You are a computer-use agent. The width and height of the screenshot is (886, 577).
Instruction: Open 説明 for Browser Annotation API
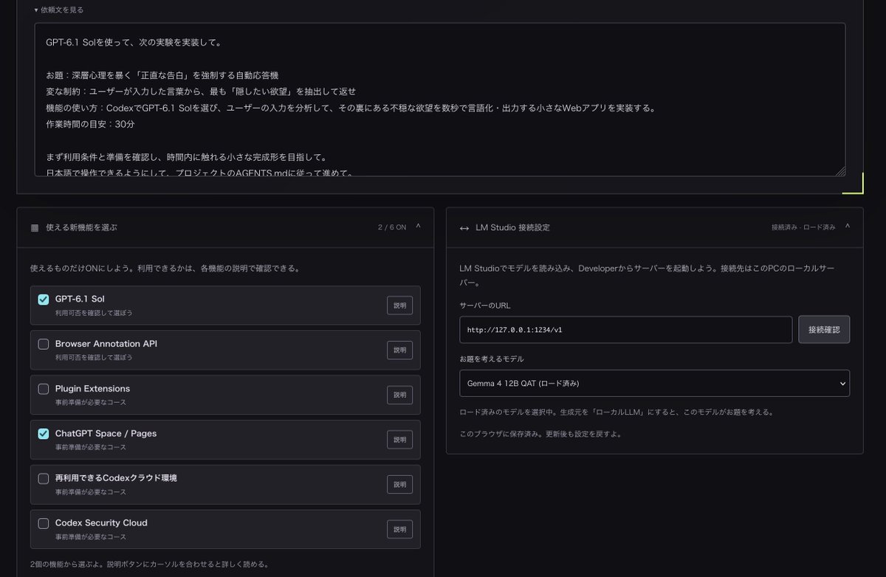click(x=399, y=350)
